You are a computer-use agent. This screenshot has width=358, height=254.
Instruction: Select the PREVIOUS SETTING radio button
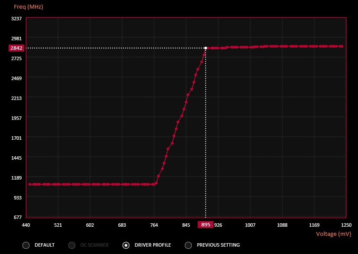click(x=188, y=245)
